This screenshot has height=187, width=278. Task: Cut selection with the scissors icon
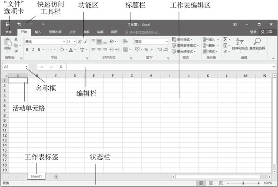click(16, 39)
